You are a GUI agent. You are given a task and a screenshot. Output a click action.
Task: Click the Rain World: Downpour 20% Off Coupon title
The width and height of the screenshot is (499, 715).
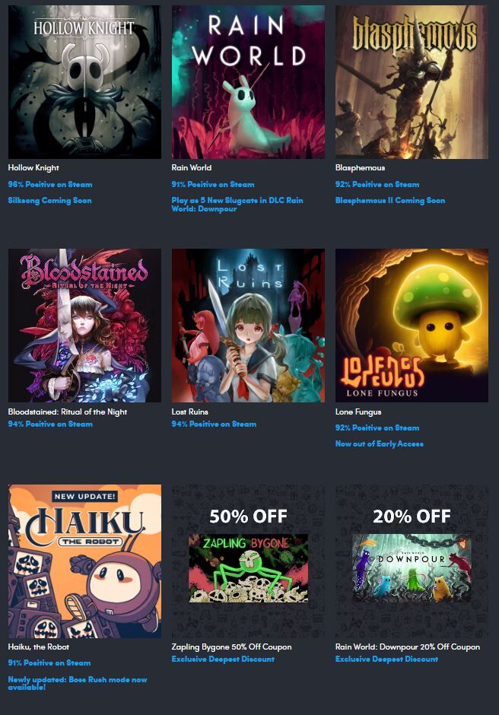click(407, 647)
